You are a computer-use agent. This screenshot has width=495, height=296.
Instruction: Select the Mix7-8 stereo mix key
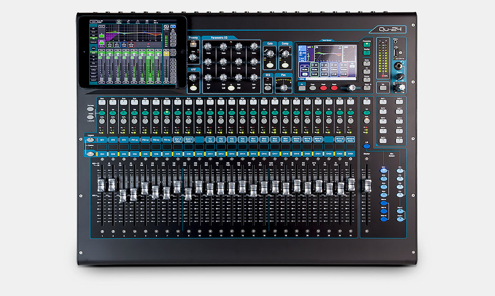[384, 211]
